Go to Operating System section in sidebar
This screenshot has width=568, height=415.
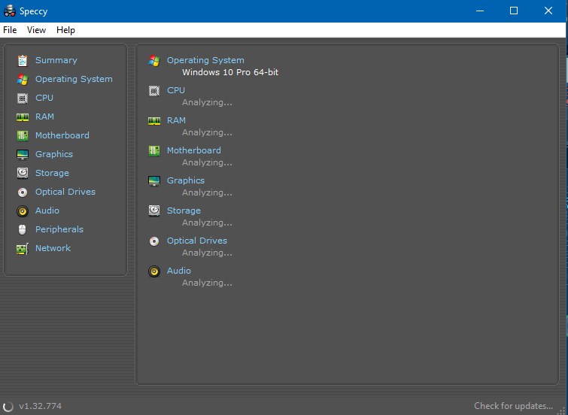(x=74, y=79)
